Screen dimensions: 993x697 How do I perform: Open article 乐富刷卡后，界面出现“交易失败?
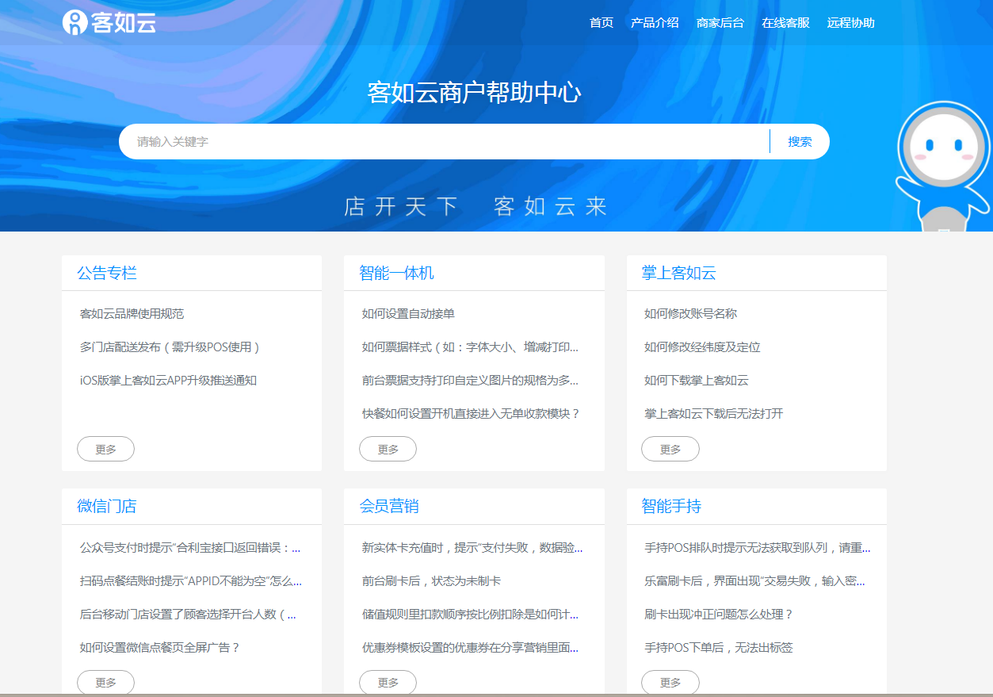pos(754,581)
